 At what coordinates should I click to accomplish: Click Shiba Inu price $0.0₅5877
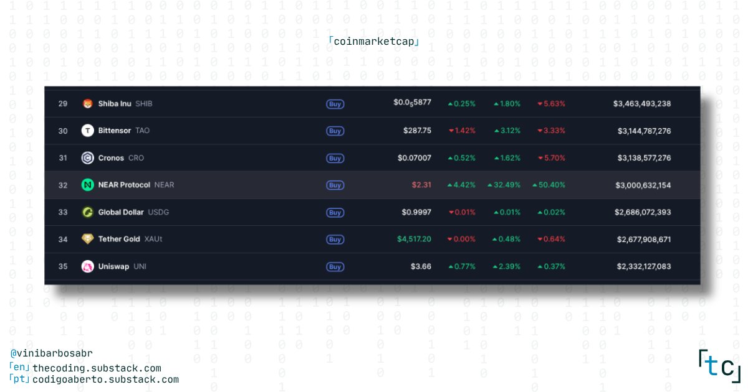[x=412, y=104]
